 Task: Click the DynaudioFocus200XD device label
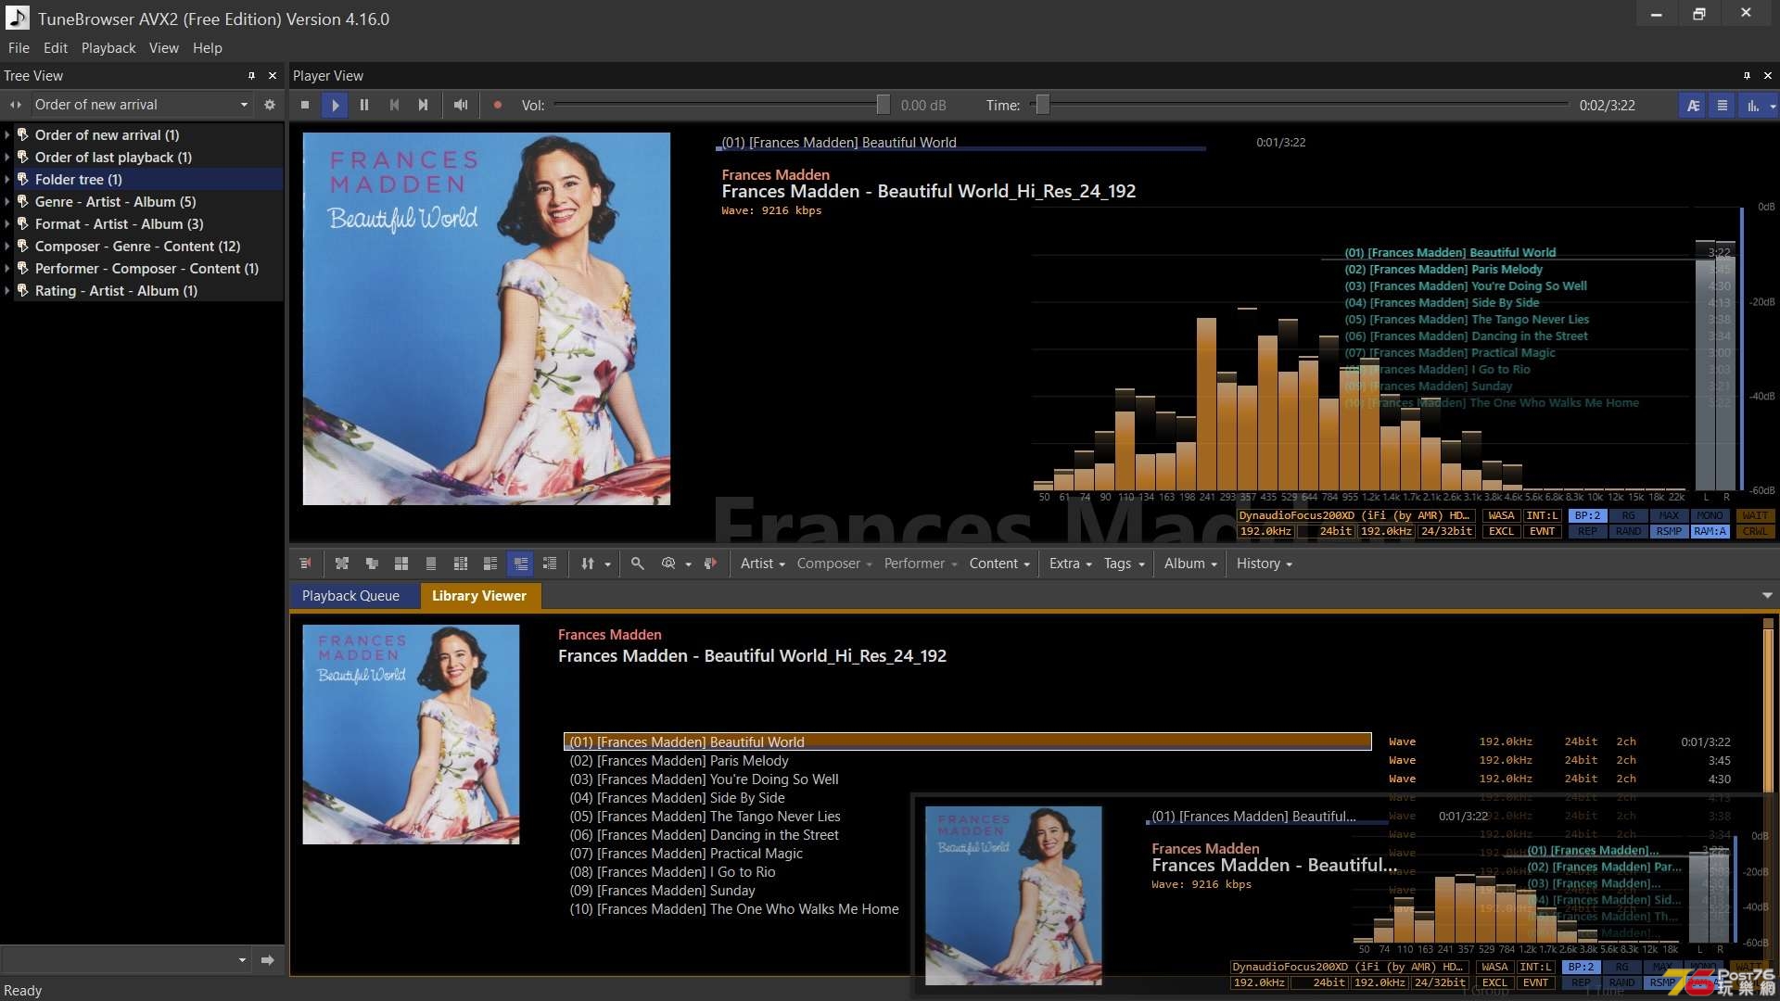[x=1355, y=516]
